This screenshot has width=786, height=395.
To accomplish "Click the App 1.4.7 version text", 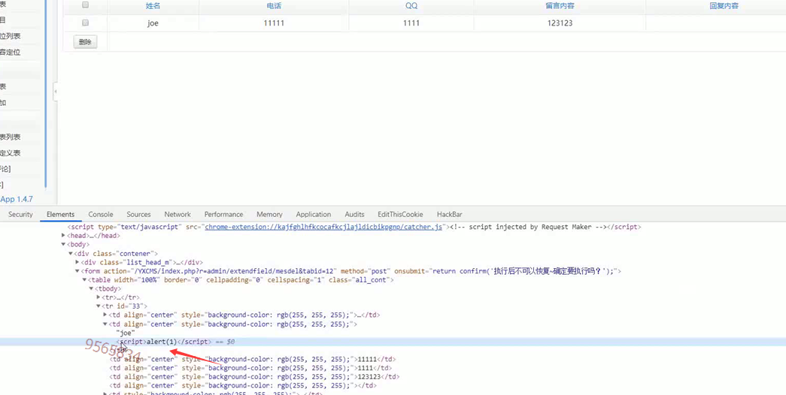I will 17,199.
